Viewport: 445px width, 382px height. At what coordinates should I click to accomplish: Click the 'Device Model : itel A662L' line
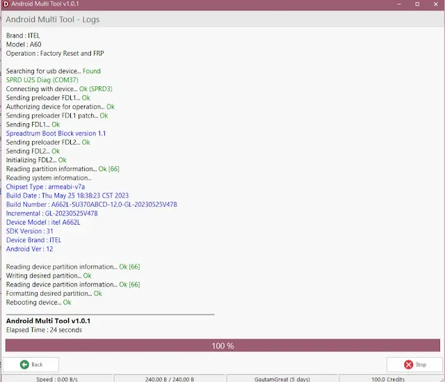coord(43,223)
